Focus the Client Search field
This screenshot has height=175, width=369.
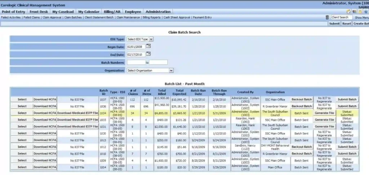pos(342,17)
